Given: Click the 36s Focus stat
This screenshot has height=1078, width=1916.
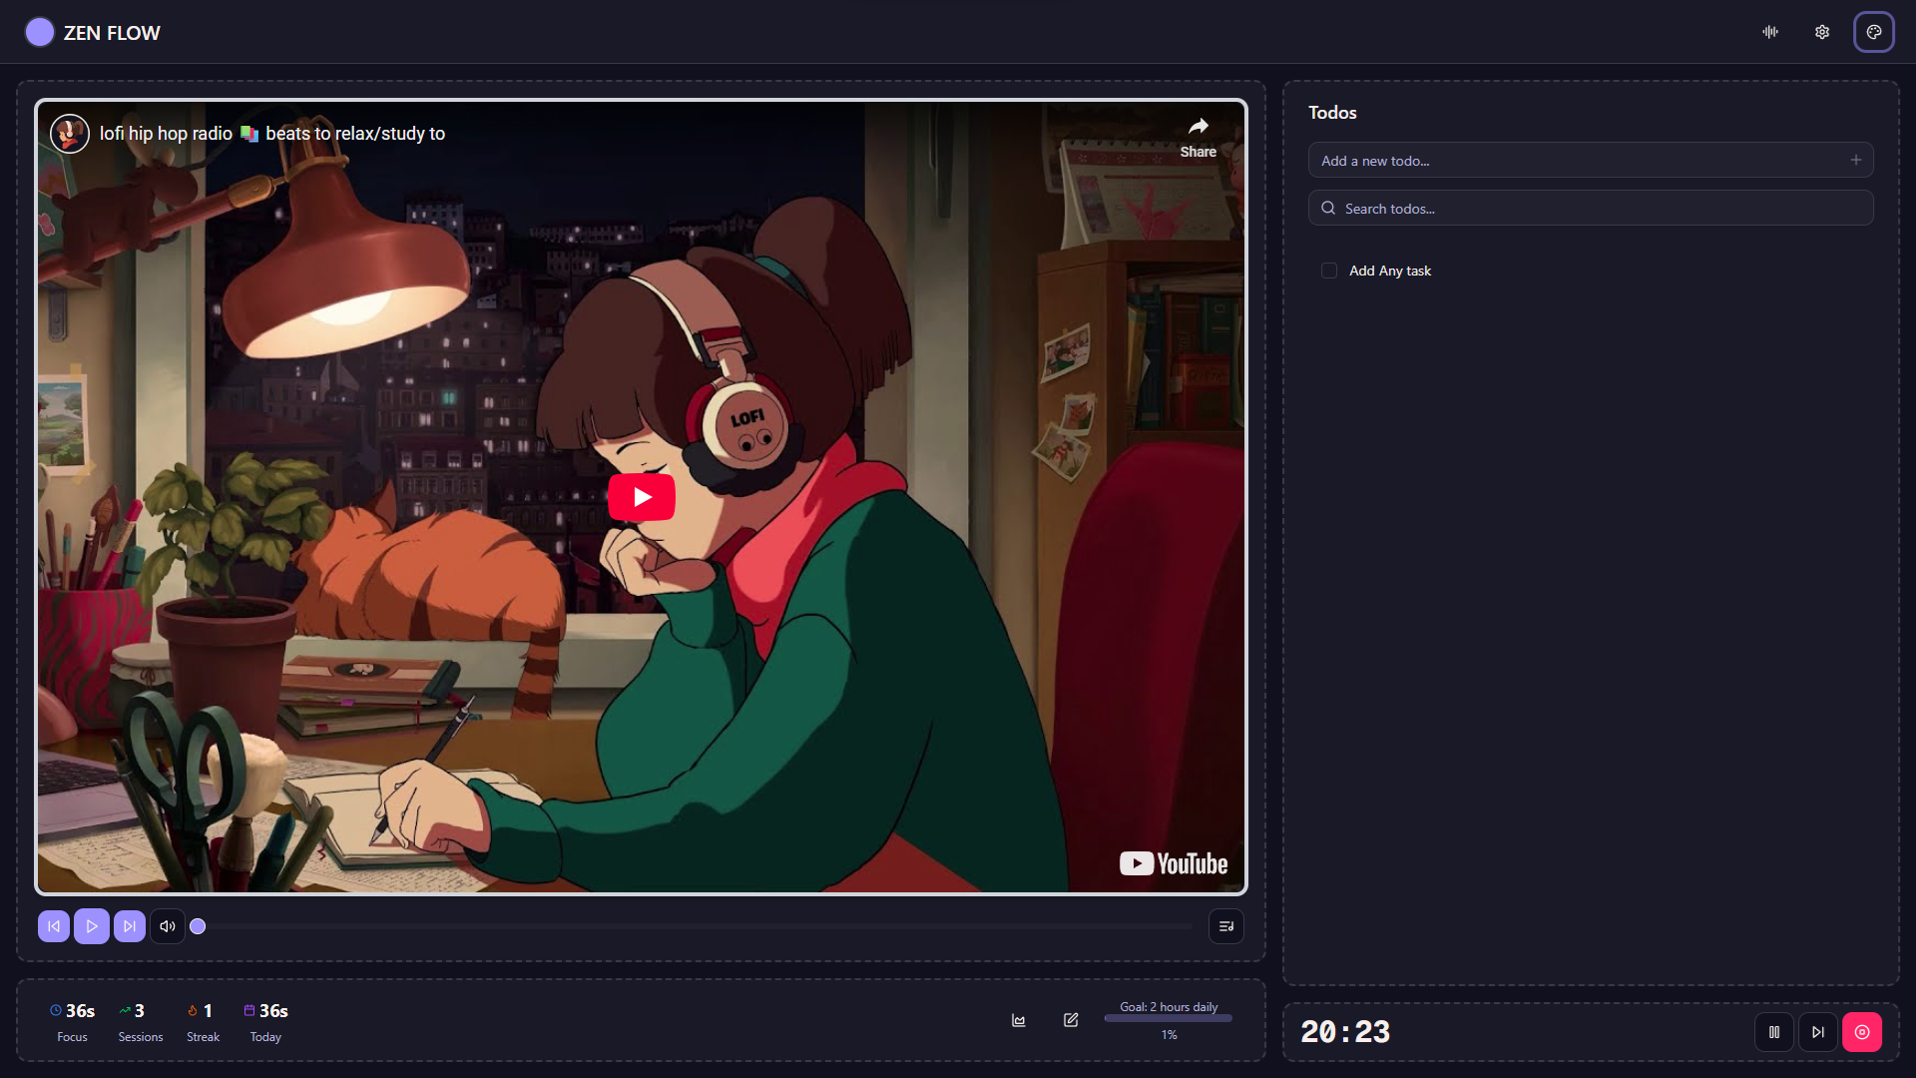Looking at the screenshot, I should (x=72, y=1022).
